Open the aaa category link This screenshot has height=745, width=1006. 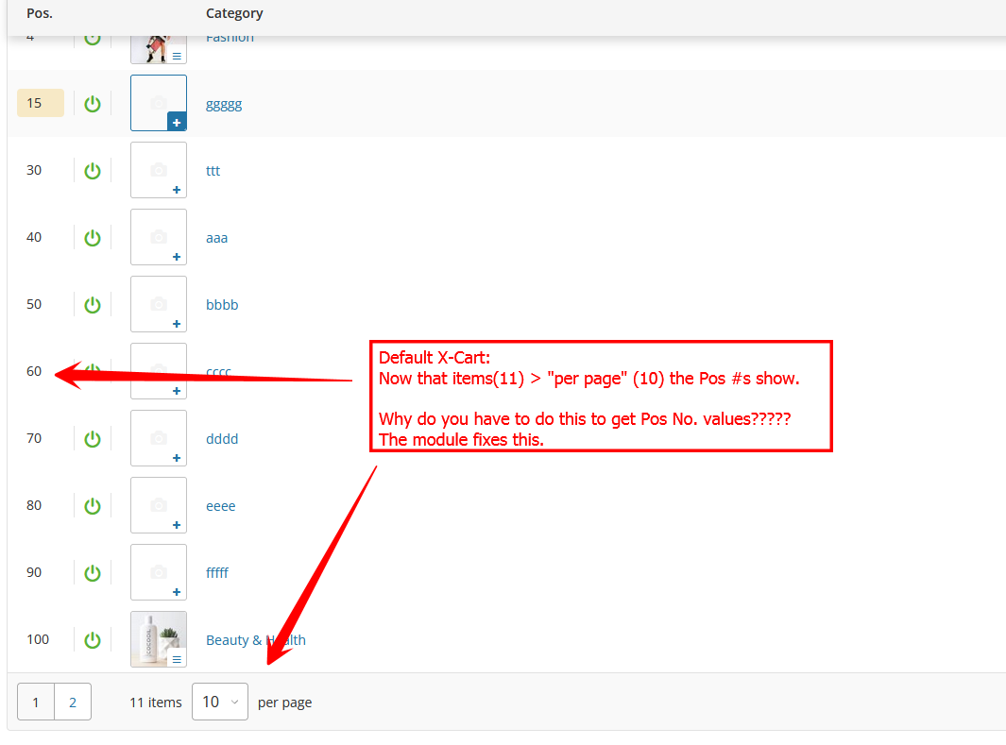point(216,238)
